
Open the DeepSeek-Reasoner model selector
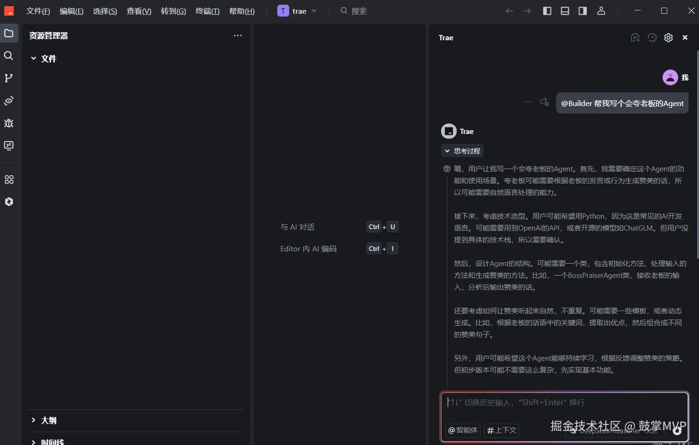click(614, 431)
